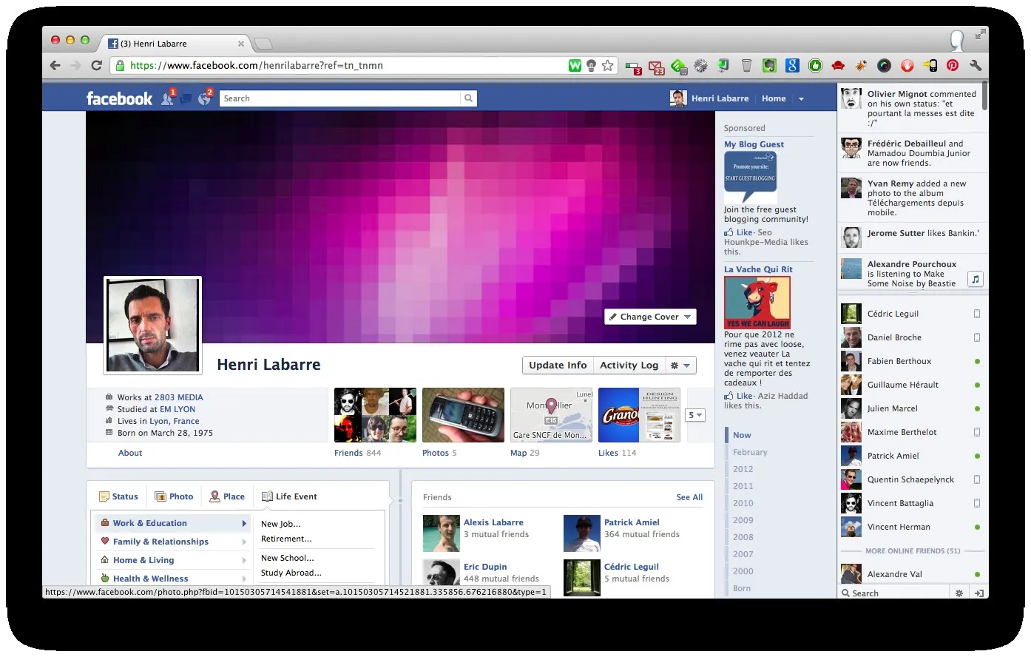Click the red sofa extension icon
The width and height of the screenshot is (1031, 657).
click(838, 65)
